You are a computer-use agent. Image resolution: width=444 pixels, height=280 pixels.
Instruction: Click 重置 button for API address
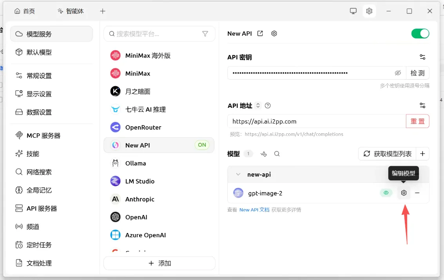418,121
